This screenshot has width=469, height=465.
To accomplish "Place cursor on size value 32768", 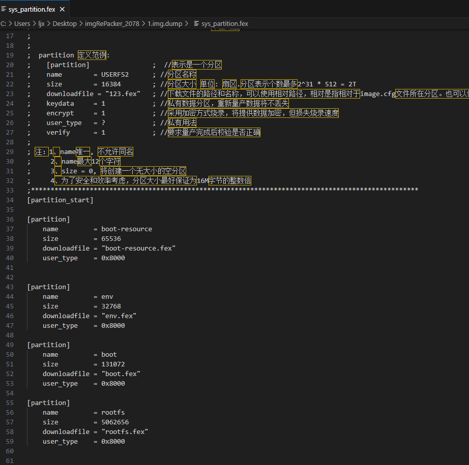I will coord(111,306).
